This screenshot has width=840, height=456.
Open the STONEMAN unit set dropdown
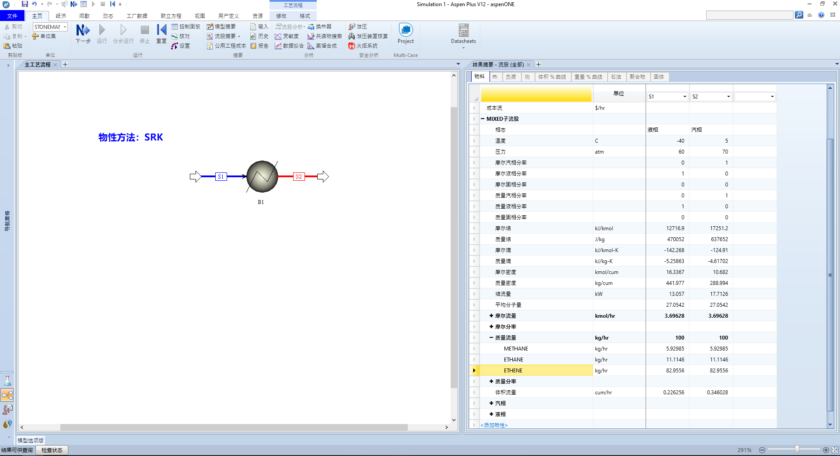click(x=65, y=27)
